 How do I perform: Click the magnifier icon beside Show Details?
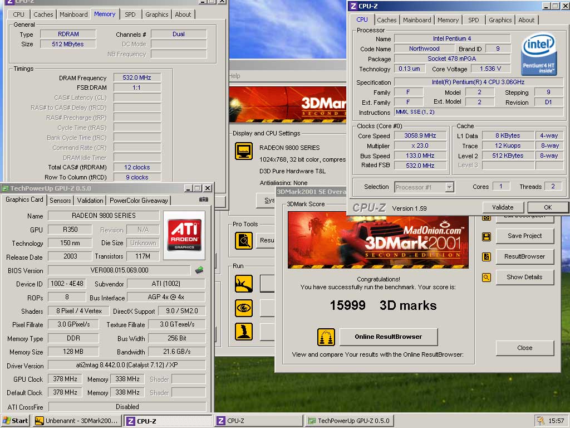(487, 278)
